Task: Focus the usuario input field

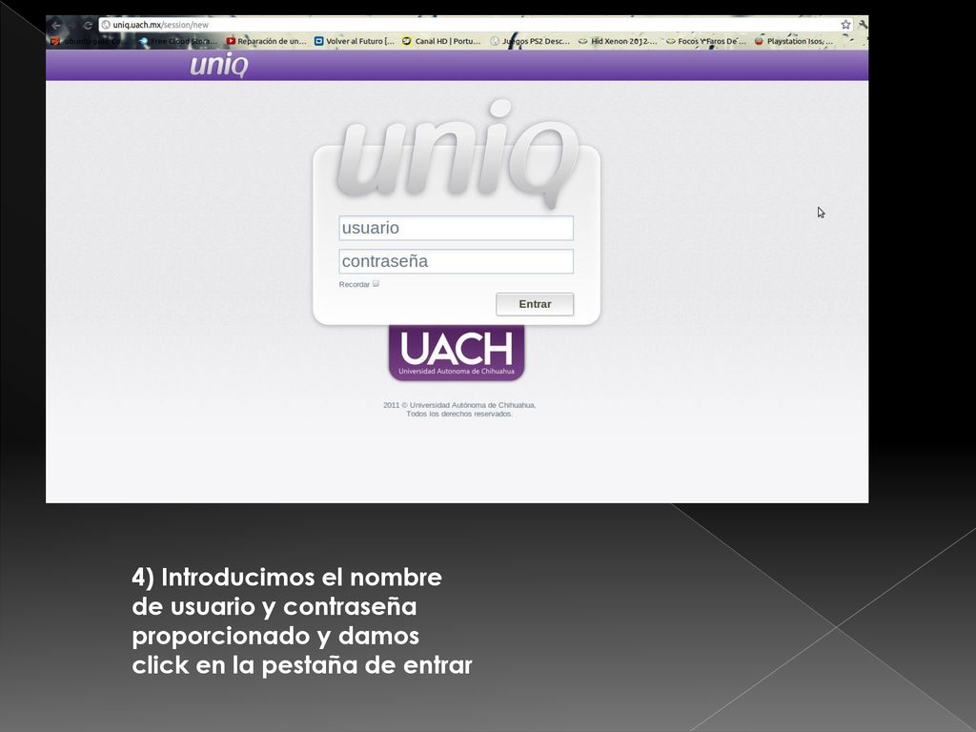Action: click(456, 228)
